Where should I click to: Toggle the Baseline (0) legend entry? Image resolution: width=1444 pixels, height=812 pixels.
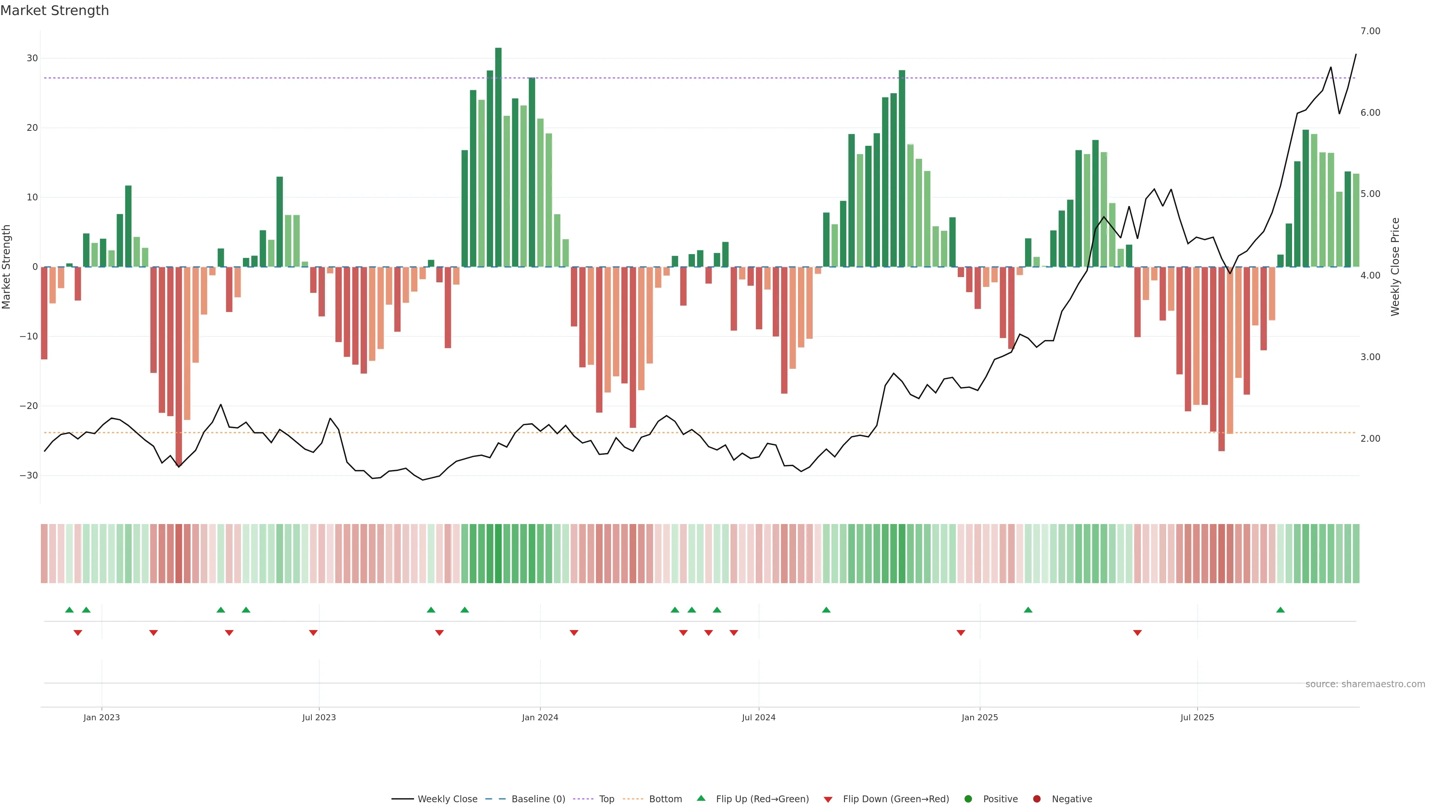(538, 799)
